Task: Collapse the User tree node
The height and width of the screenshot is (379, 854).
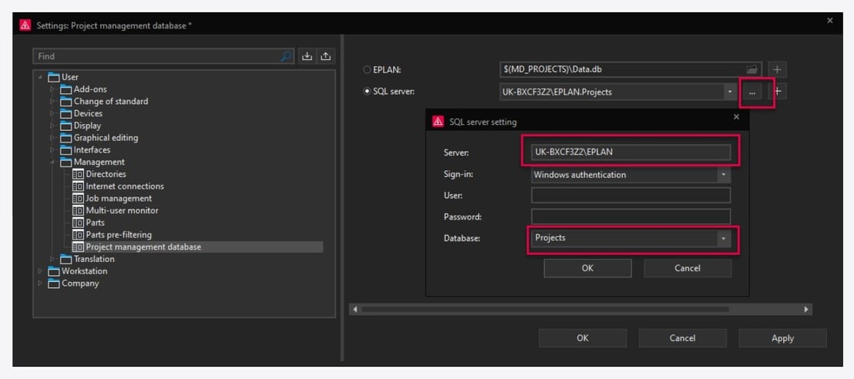Action: pyautogui.click(x=40, y=77)
